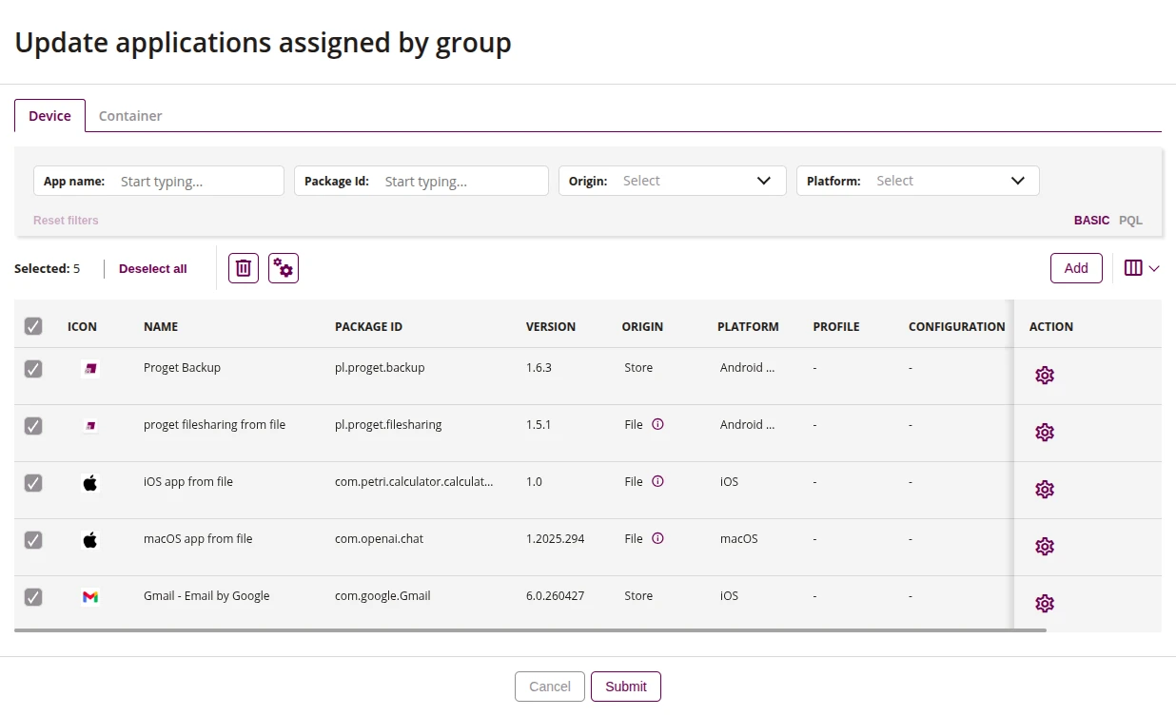Click the Proget Backup app icon
The image size is (1176, 716).
pyautogui.click(x=90, y=368)
